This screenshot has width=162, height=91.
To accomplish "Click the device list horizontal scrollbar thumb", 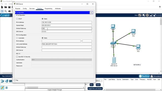I will pos(33,87).
